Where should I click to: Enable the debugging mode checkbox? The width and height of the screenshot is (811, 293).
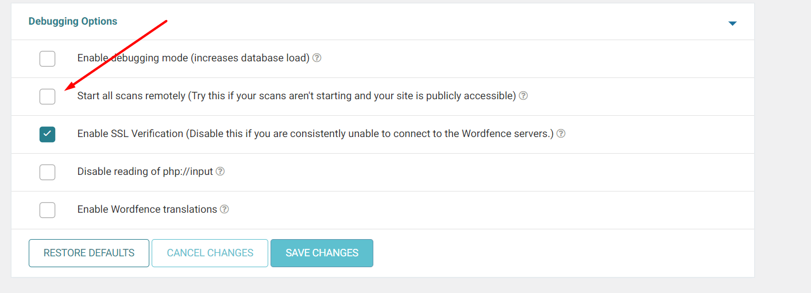point(48,58)
